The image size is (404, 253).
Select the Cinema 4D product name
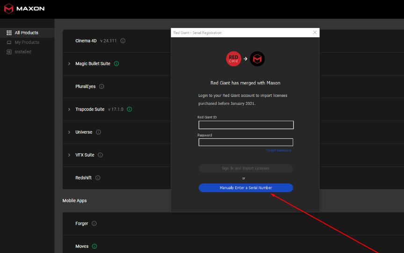tap(86, 41)
